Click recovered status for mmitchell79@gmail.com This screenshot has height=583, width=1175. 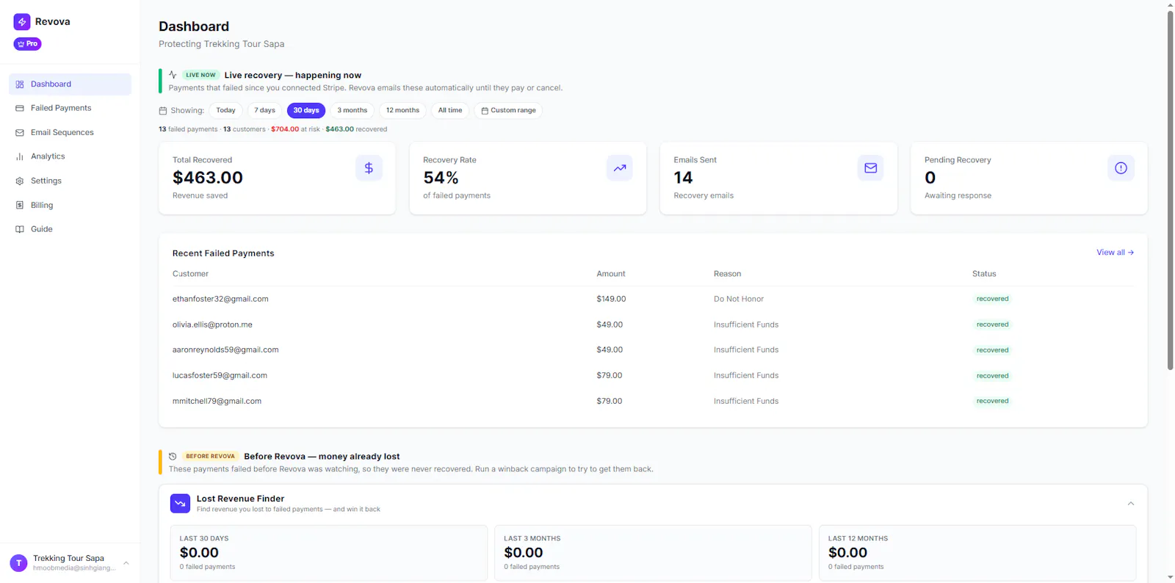click(992, 401)
